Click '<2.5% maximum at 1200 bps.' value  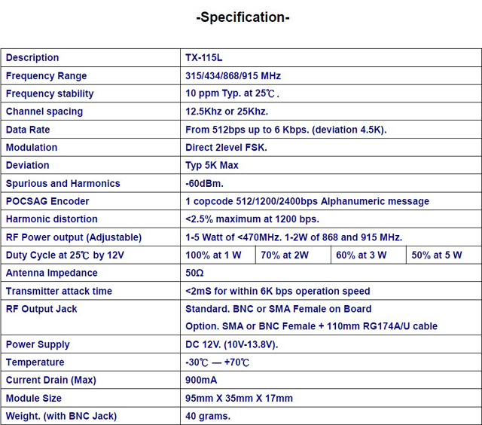click(x=252, y=219)
